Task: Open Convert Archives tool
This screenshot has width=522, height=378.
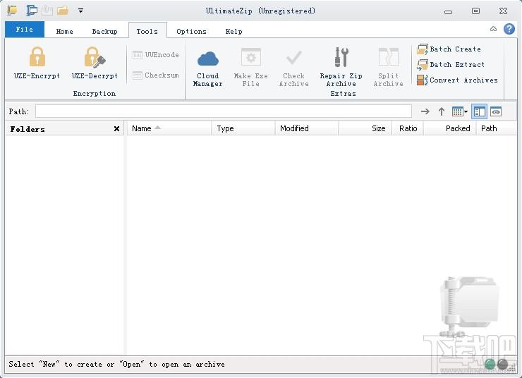Action: (457, 80)
